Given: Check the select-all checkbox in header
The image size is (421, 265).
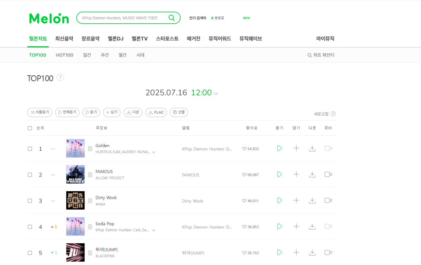Looking at the screenshot, I should (30, 128).
